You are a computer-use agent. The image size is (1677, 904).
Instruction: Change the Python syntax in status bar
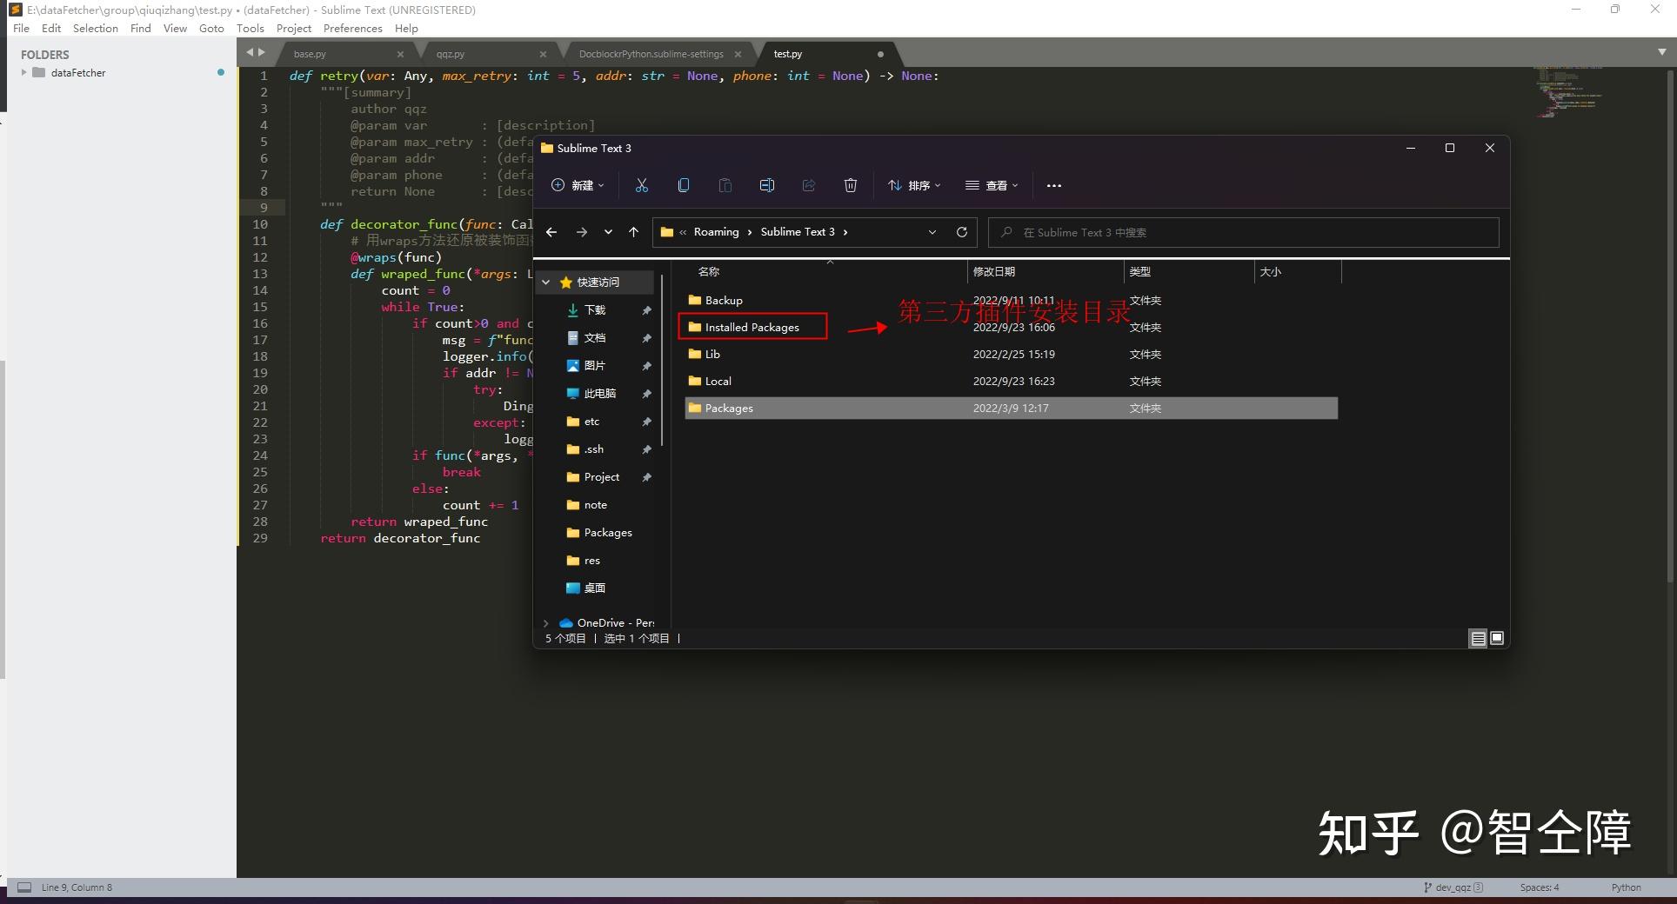tap(1626, 887)
